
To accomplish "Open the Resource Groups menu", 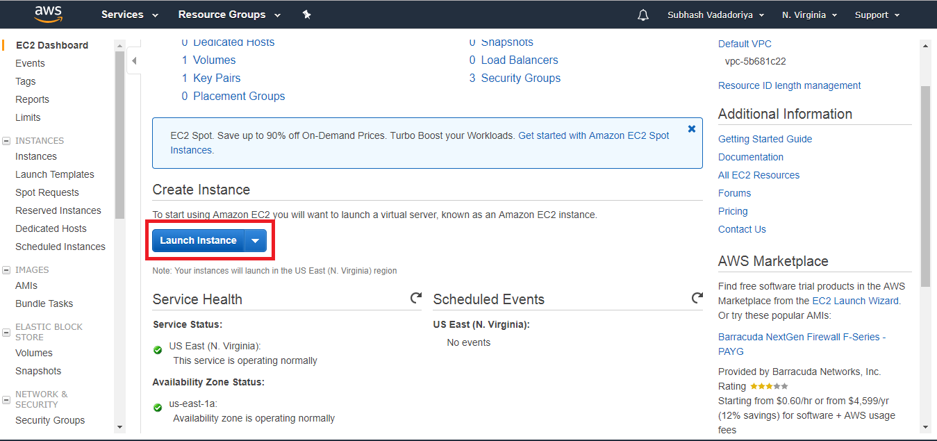I will pyautogui.click(x=229, y=15).
